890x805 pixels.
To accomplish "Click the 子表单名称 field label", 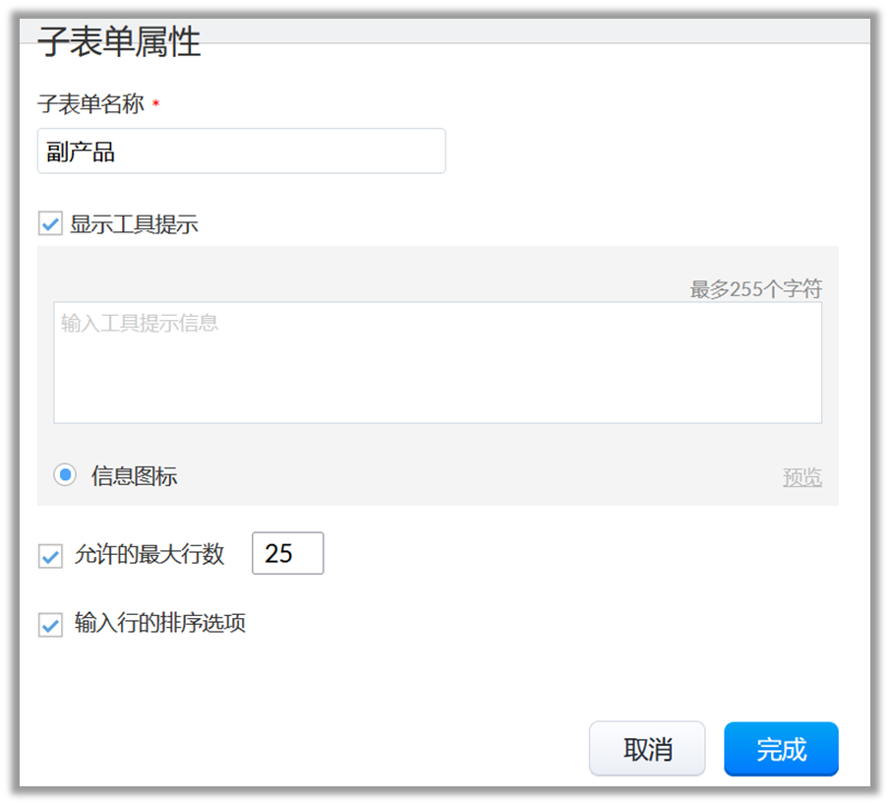I will 90,103.
